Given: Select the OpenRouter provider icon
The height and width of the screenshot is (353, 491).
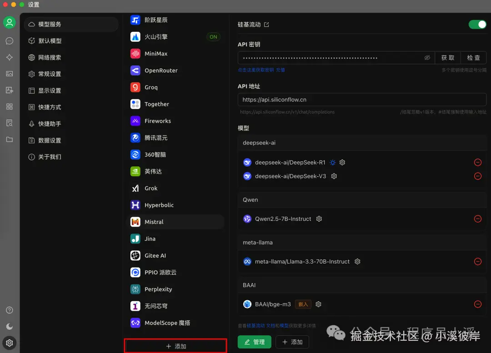Looking at the screenshot, I should (x=135, y=70).
